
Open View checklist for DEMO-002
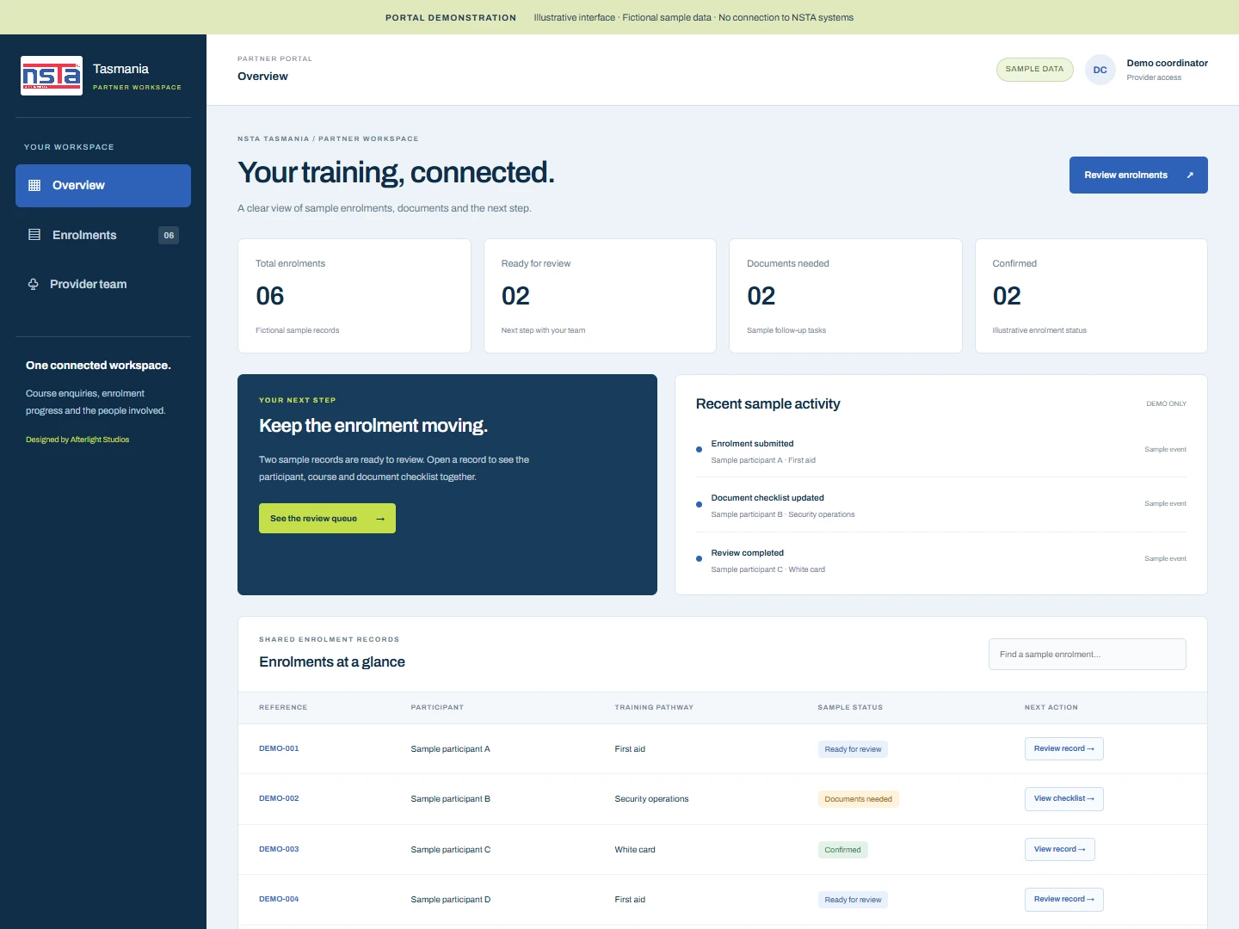[x=1063, y=799]
